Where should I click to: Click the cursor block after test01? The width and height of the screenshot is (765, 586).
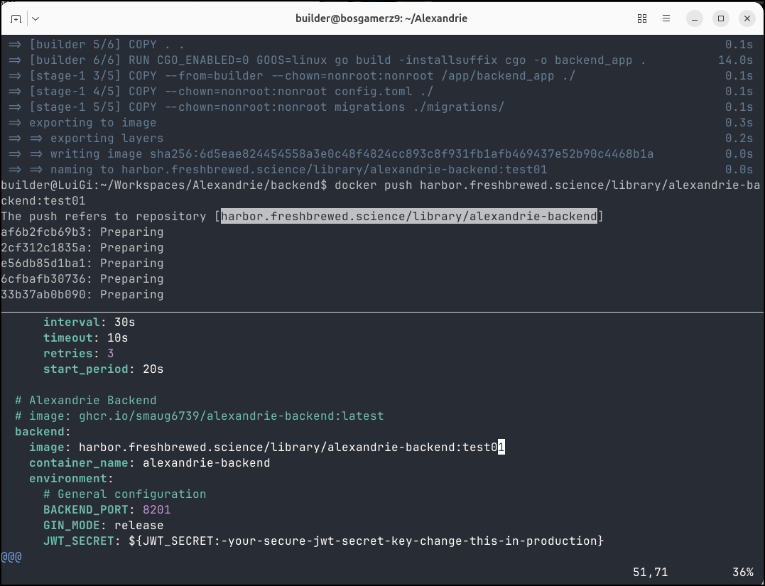coord(501,447)
